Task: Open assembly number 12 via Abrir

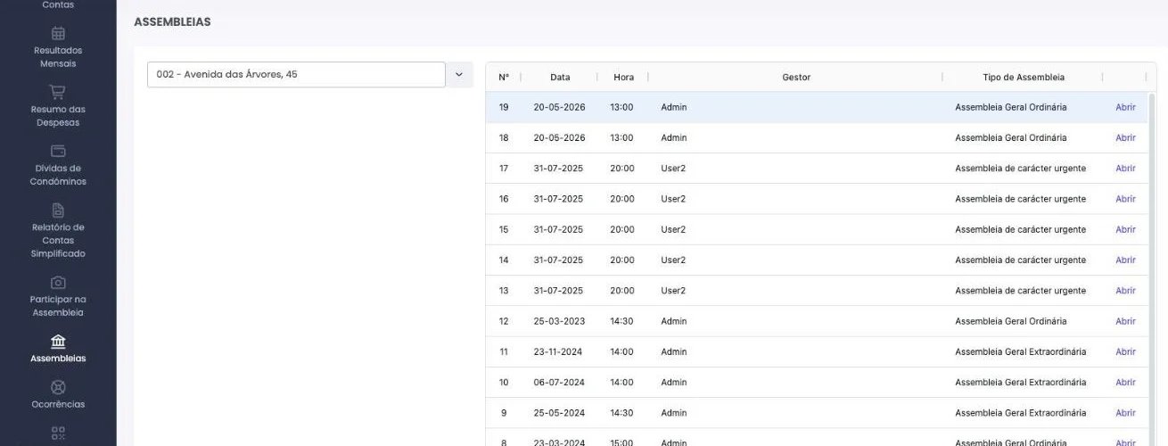Action: point(1125,321)
